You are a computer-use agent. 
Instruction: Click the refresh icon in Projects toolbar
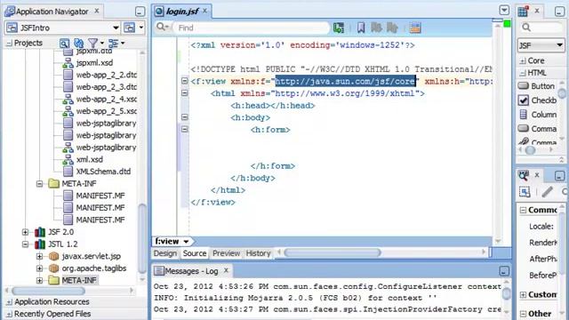79,44
